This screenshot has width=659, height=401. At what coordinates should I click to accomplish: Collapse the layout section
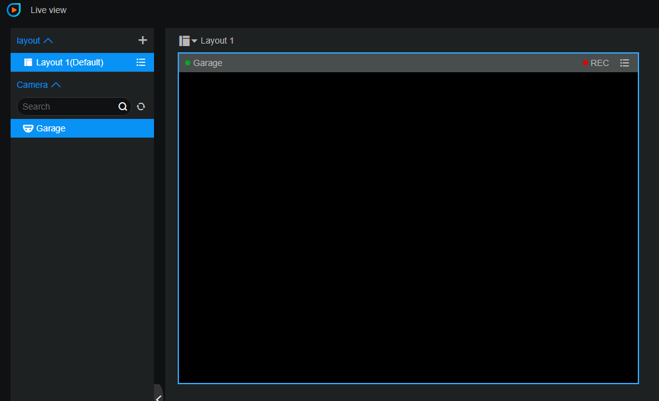point(34,40)
